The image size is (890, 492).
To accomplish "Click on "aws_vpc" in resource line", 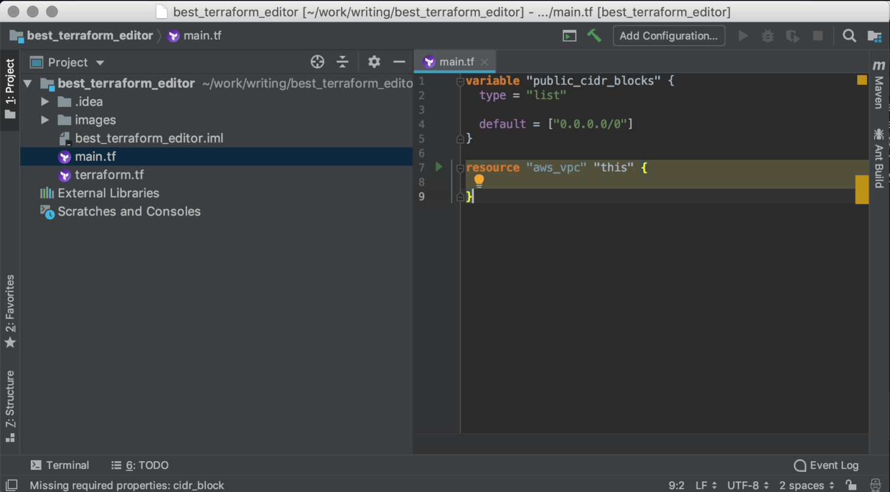I will 556,167.
